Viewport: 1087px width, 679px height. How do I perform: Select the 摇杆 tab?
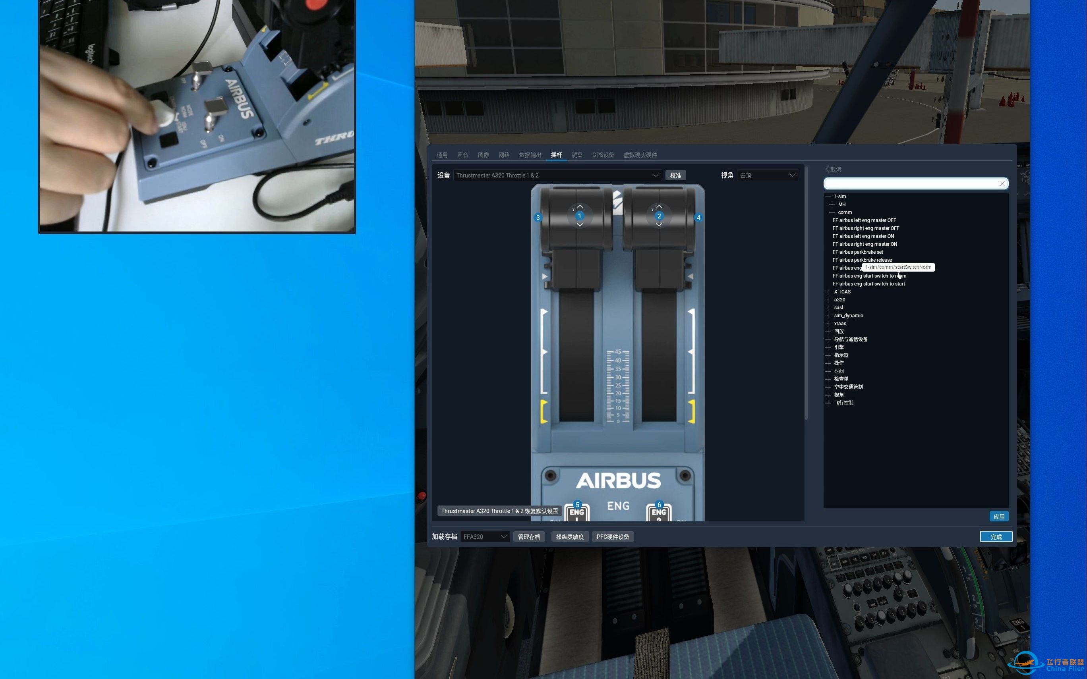point(557,155)
